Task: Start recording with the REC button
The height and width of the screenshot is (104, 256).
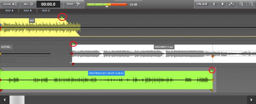Action: coord(28,4)
